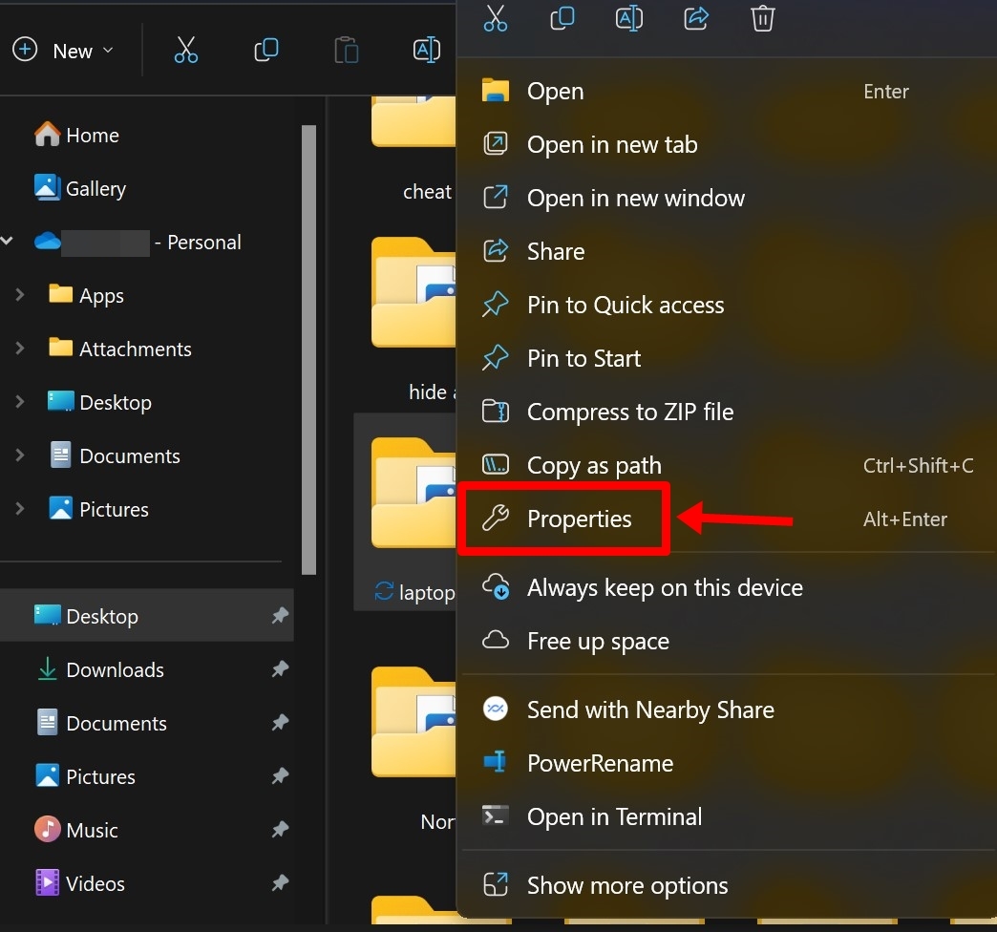997x932 pixels.
Task: Select Open in the context menu
Action: click(x=726, y=92)
